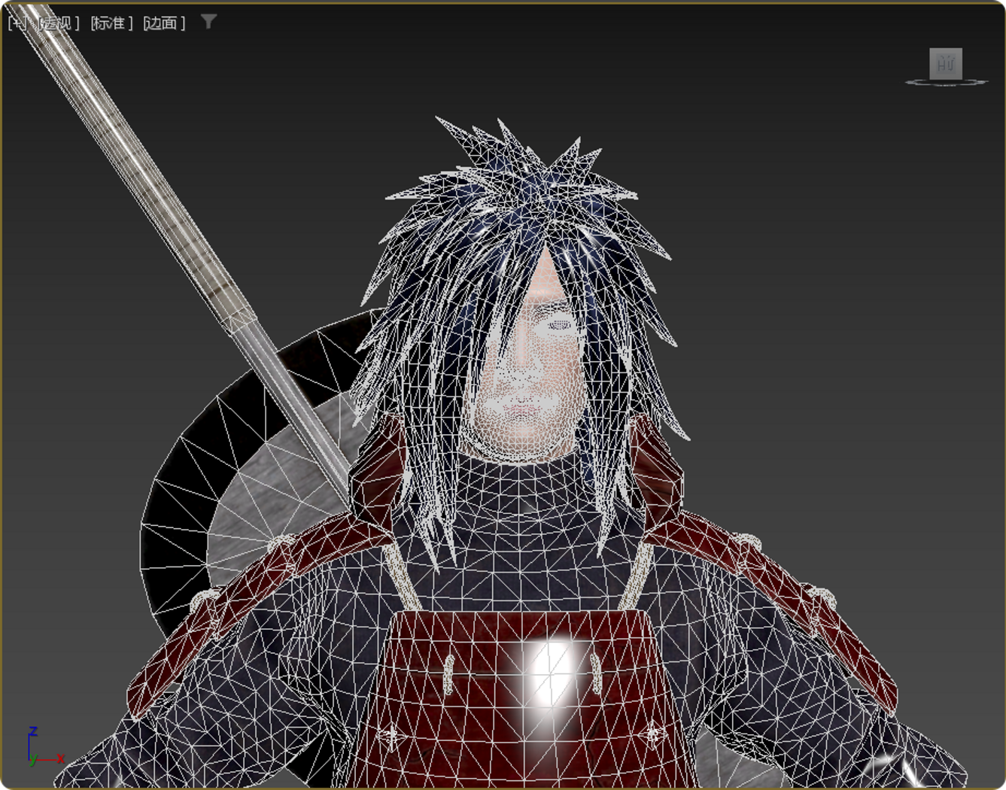Open the 透视 perspective view menu
This screenshot has width=1006, height=790.
[59, 23]
